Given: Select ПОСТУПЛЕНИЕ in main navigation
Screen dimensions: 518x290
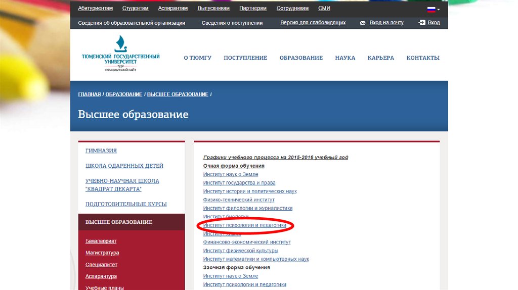Looking at the screenshot, I should (x=245, y=58).
